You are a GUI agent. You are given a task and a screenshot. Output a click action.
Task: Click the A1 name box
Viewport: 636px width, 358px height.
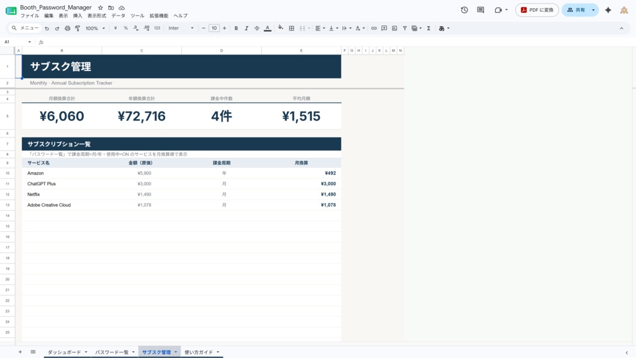click(x=17, y=42)
